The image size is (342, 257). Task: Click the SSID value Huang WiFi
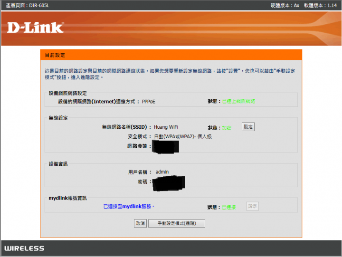[166, 127]
